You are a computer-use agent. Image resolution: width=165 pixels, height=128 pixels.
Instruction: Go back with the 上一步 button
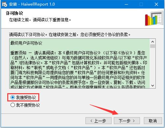[x=98, y=121]
